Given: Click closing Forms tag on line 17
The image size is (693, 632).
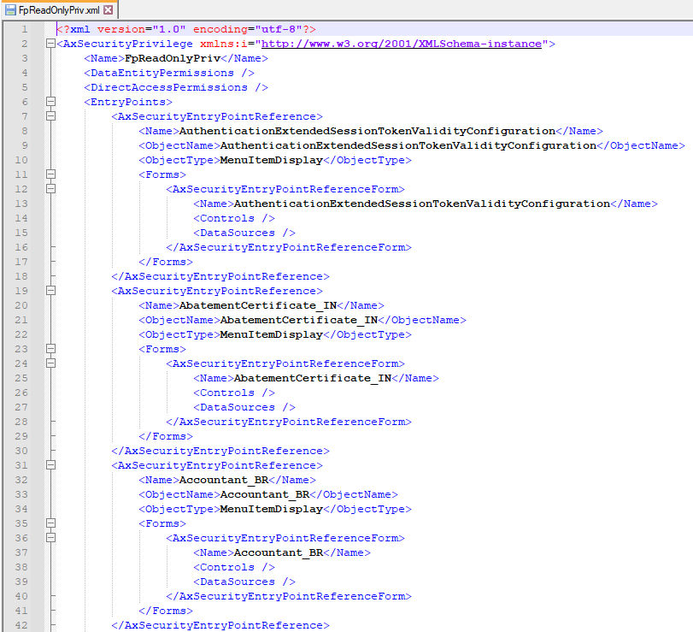Looking at the screenshot, I should point(166,262).
